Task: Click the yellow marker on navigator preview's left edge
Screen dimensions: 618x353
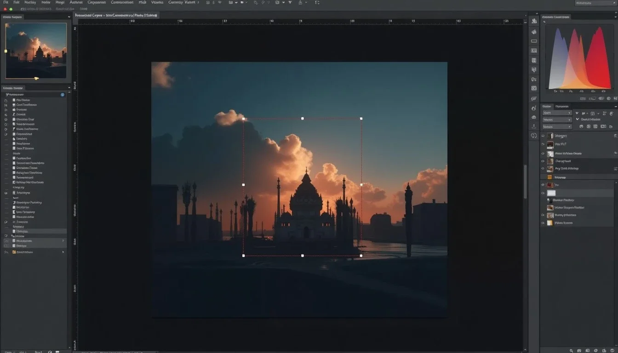Action: (6, 51)
